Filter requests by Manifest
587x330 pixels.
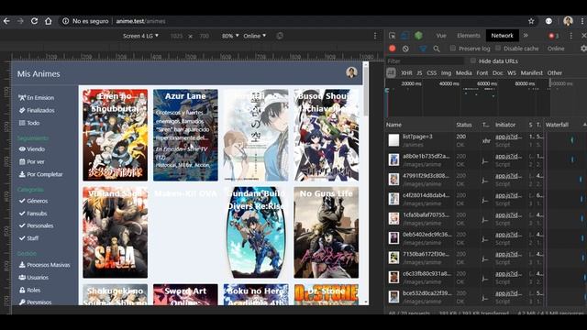pyautogui.click(x=532, y=73)
